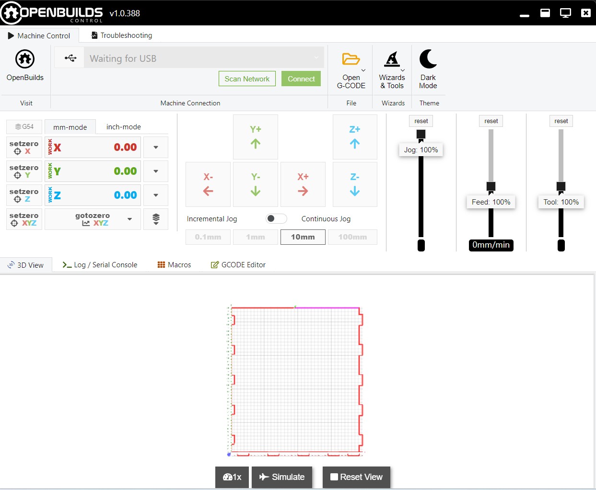This screenshot has height=490, width=596.
Task: Select 10mm jog step
Action: [x=303, y=237]
